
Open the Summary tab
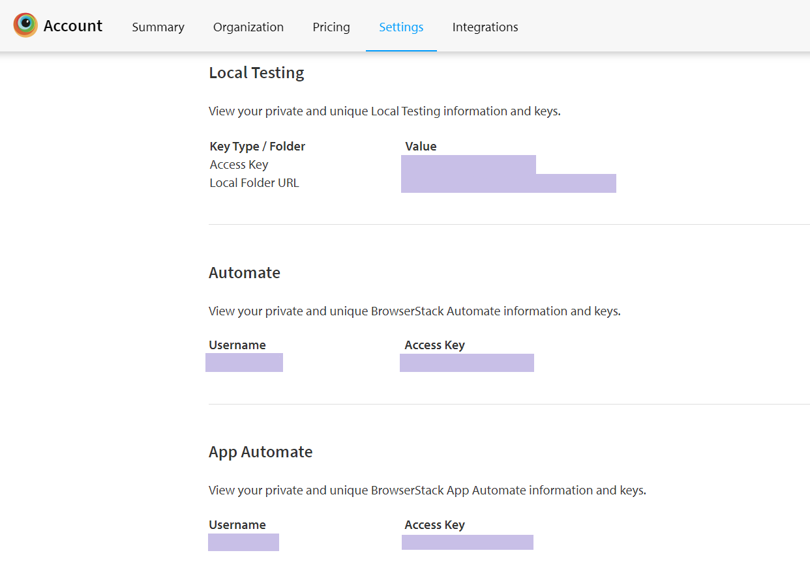(158, 27)
